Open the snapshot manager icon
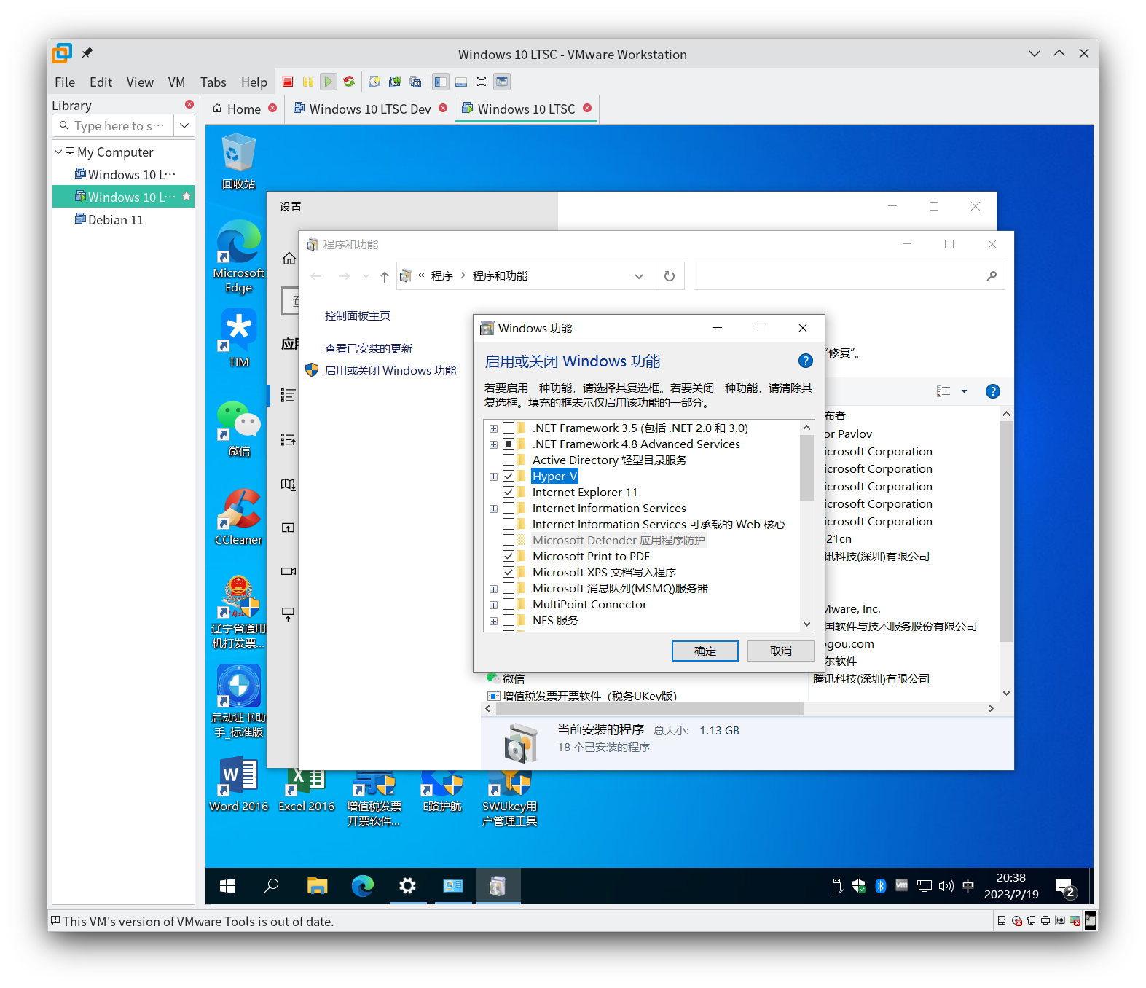1146x988 pixels. tap(415, 82)
